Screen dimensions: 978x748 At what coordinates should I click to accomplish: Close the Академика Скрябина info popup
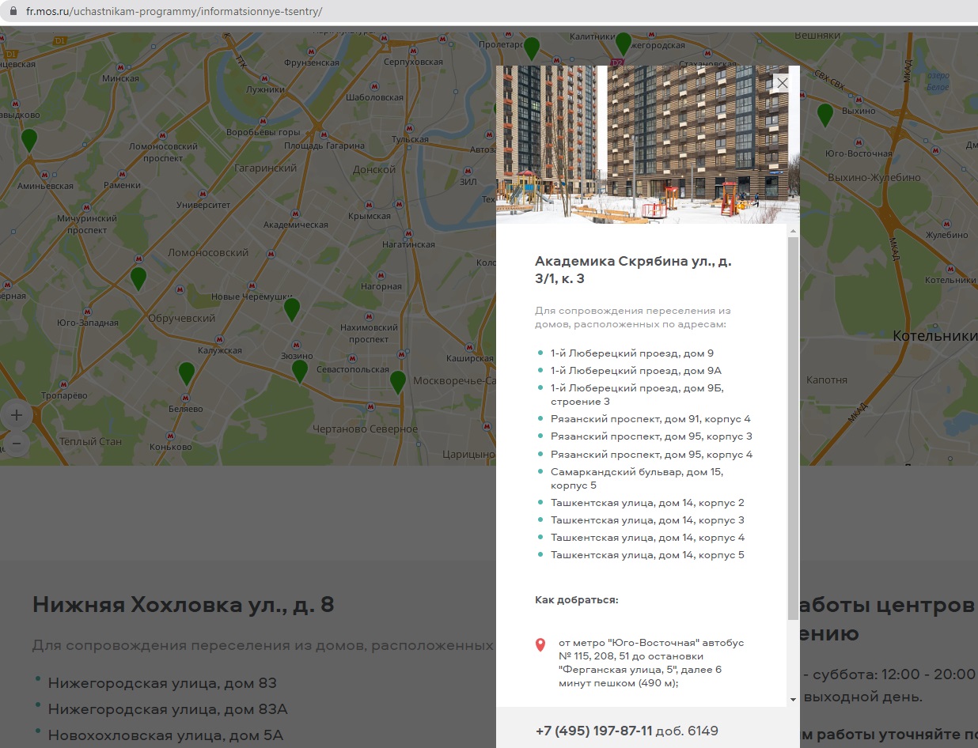pyautogui.click(x=782, y=82)
